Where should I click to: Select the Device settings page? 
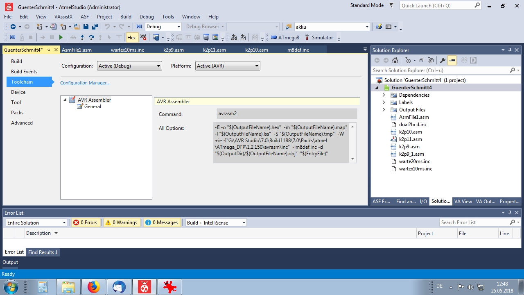point(18,92)
